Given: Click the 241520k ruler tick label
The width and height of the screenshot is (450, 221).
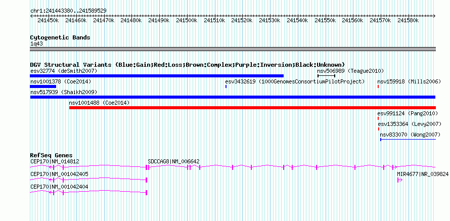Looking at the screenshot, I should click(242, 20).
